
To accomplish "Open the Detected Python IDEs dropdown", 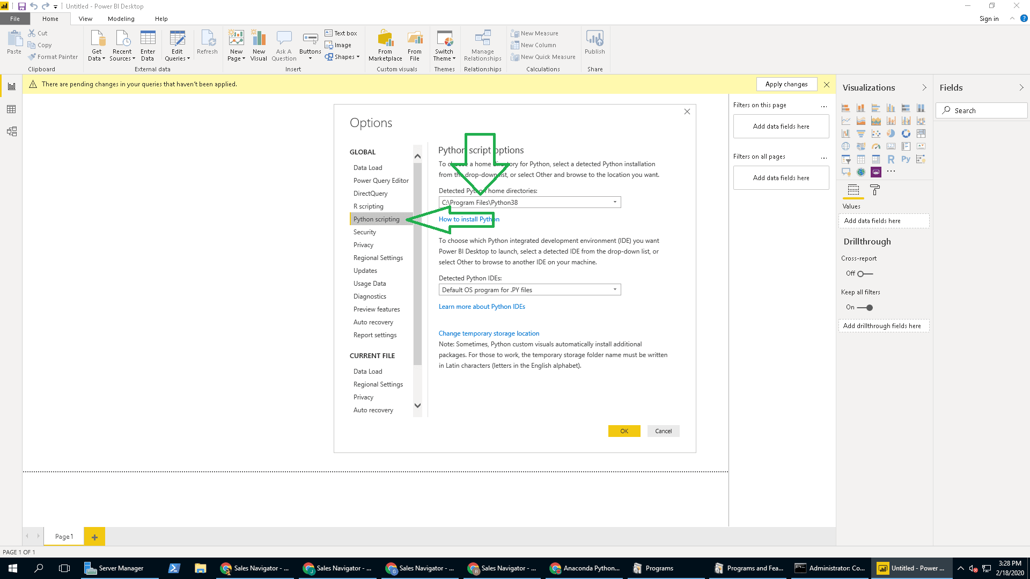I will click(x=615, y=289).
